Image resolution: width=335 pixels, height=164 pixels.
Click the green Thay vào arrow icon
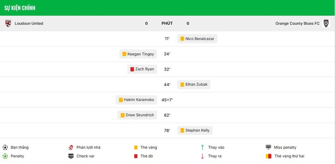(203, 147)
